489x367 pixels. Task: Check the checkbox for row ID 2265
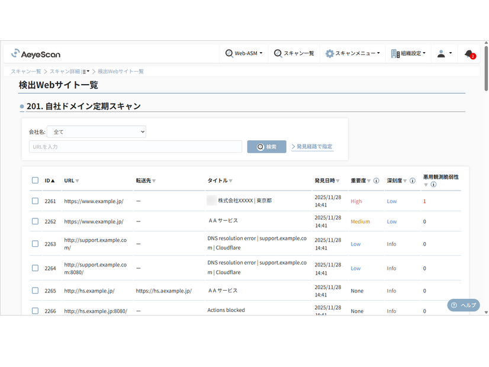(x=34, y=291)
